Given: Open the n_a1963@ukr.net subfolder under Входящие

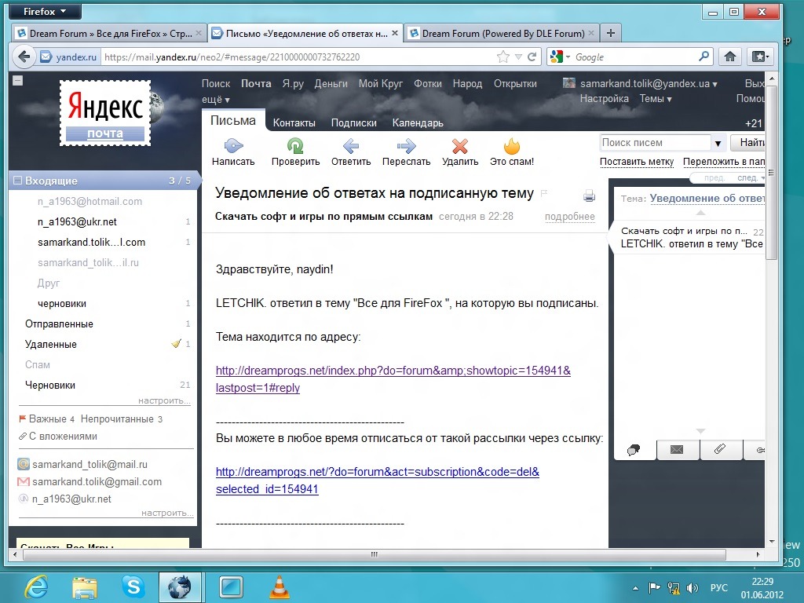Looking at the screenshot, I should (x=77, y=221).
